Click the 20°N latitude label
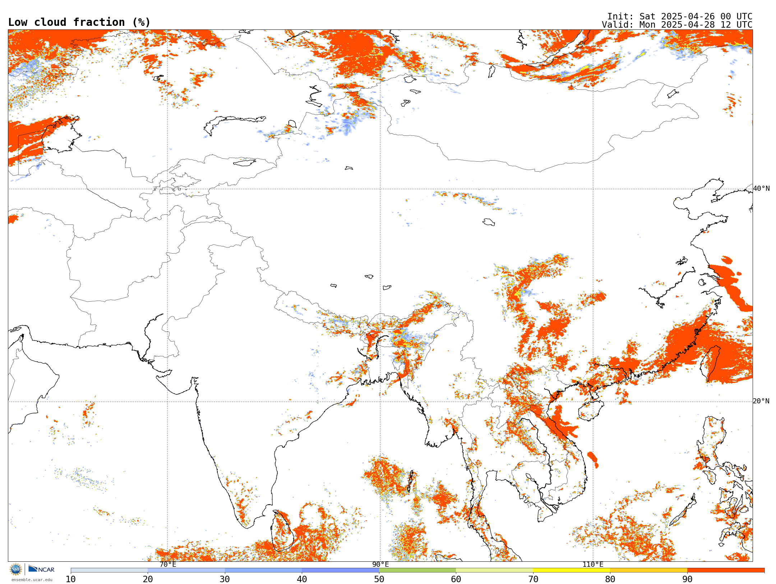Image resolution: width=776 pixels, height=584 pixels. (x=761, y=401)
